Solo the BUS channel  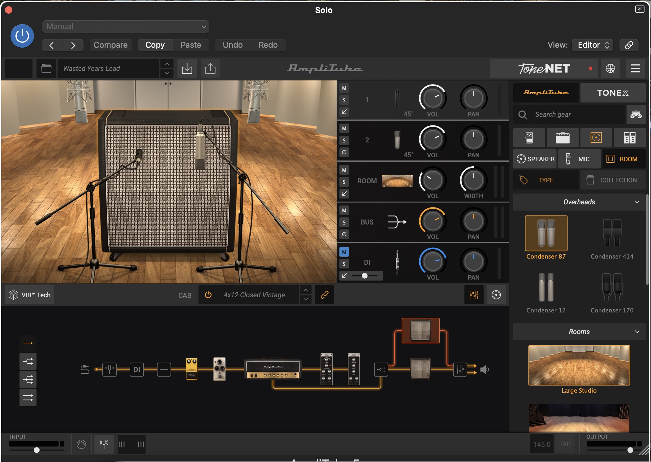pyautogui.click(x=344, y=222)
